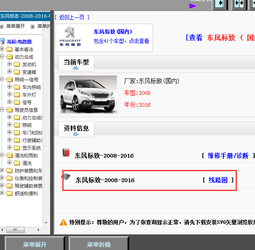Screen dimensions: 255x250
Task: Click the 当前:电路图 computer icon
Action: pos(3,41)
